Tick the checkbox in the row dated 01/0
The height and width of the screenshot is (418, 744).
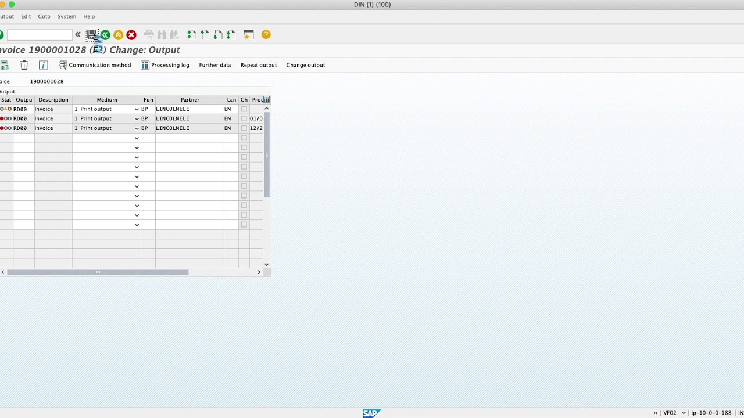244,118
